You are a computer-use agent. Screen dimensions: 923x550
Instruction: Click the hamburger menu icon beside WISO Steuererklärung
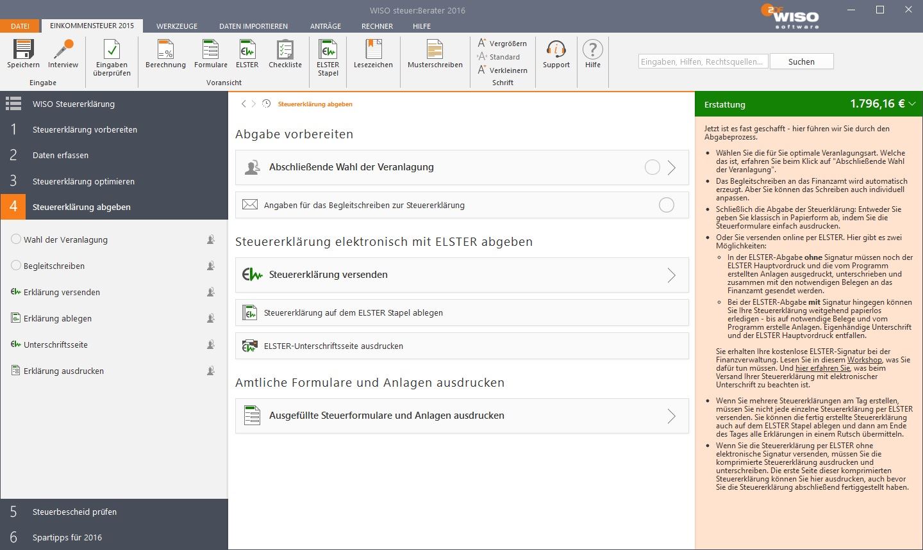13,104
